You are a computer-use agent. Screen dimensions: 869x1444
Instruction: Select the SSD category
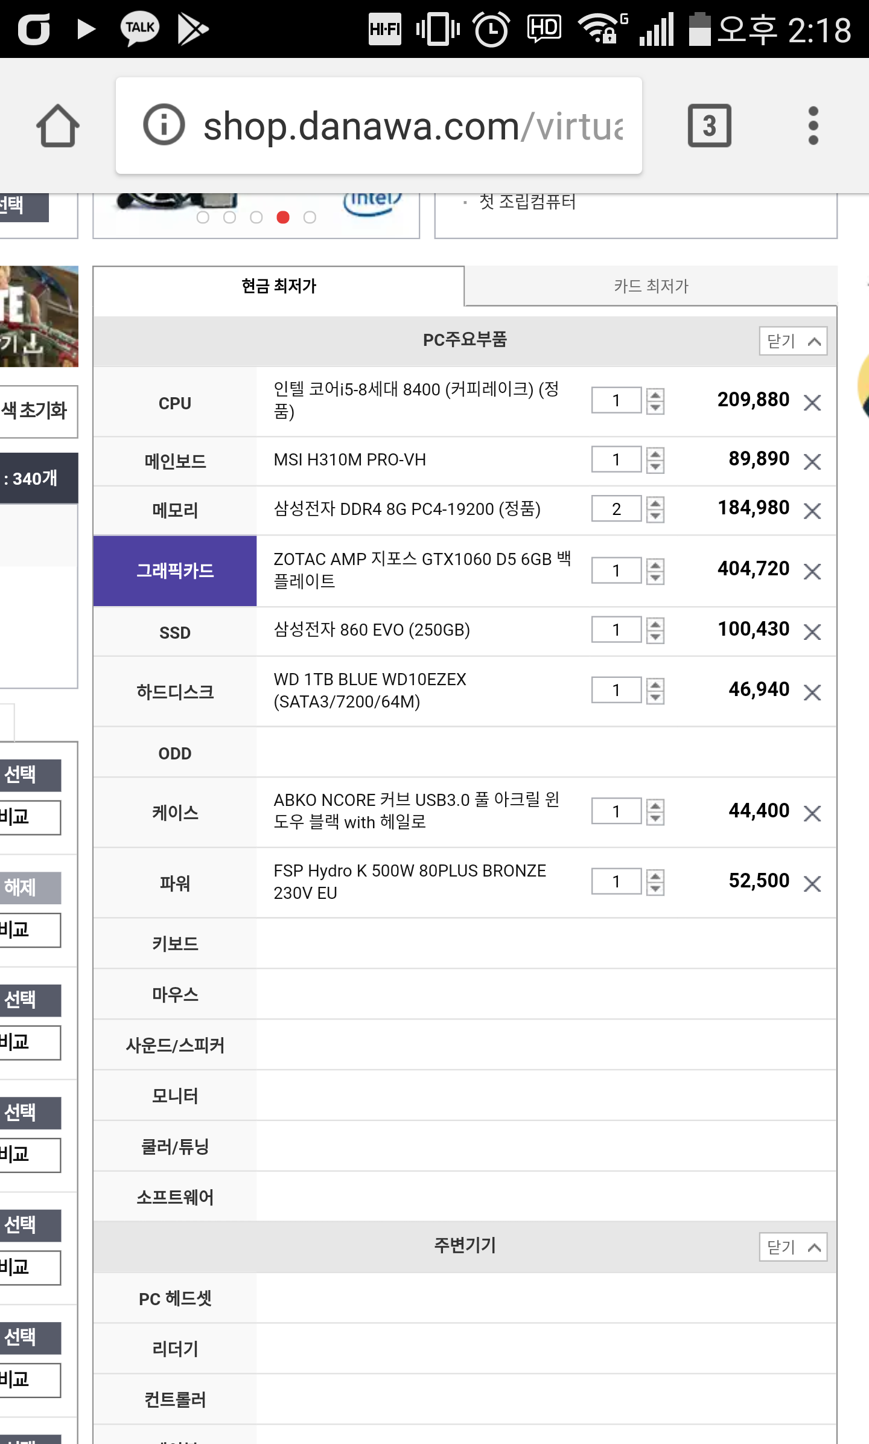(x=175, y=632)
